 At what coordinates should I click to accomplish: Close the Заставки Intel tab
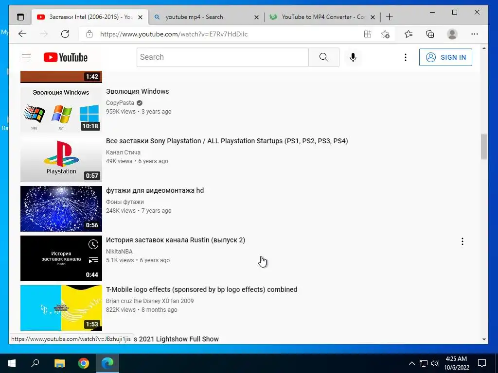[140, 17]
